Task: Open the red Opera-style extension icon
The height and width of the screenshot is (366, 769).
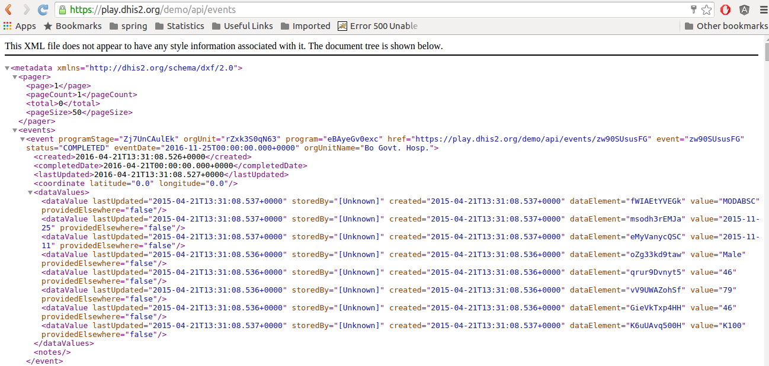Action: pyautogui.click(x=726, y=9)
